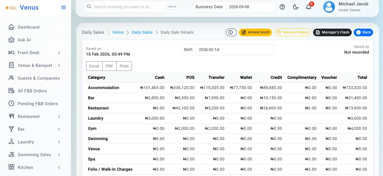Click the Ask AI robot icon

coord(11,40)
